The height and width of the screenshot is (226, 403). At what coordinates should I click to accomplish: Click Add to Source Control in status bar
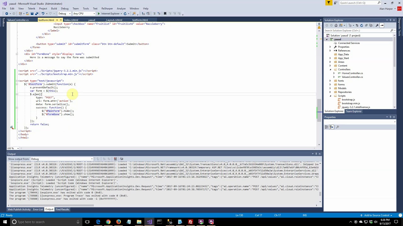[x=377, y=215]
